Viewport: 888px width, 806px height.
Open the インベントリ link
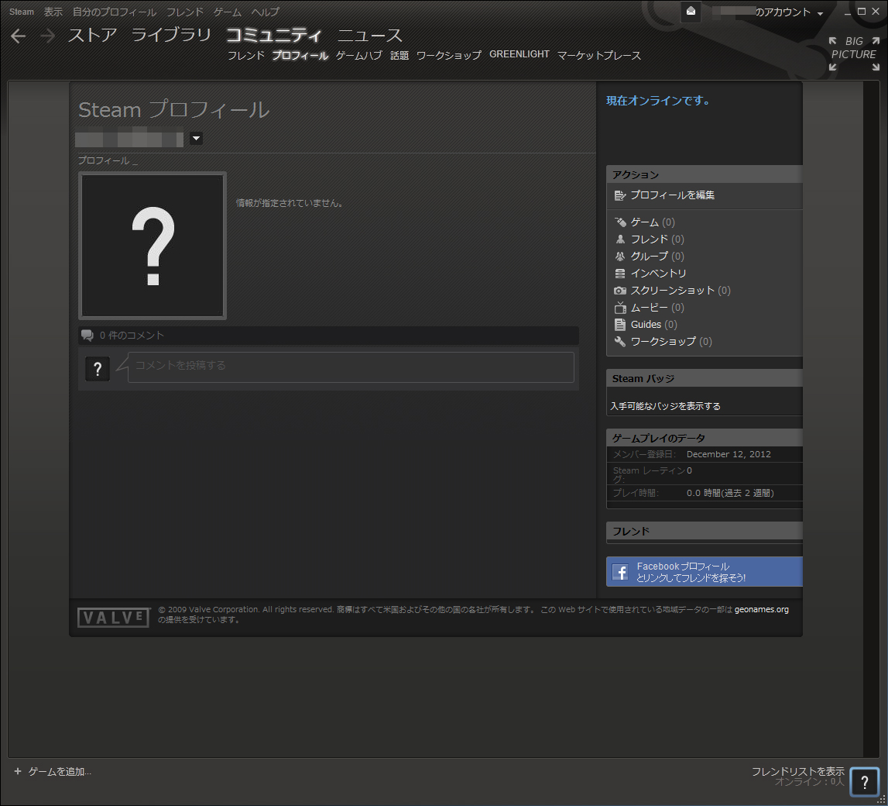coord(658,274)
